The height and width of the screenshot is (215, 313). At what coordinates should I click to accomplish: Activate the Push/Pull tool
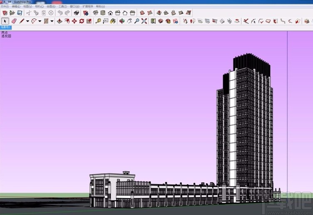pyautogui.click(x=60, y=21)
